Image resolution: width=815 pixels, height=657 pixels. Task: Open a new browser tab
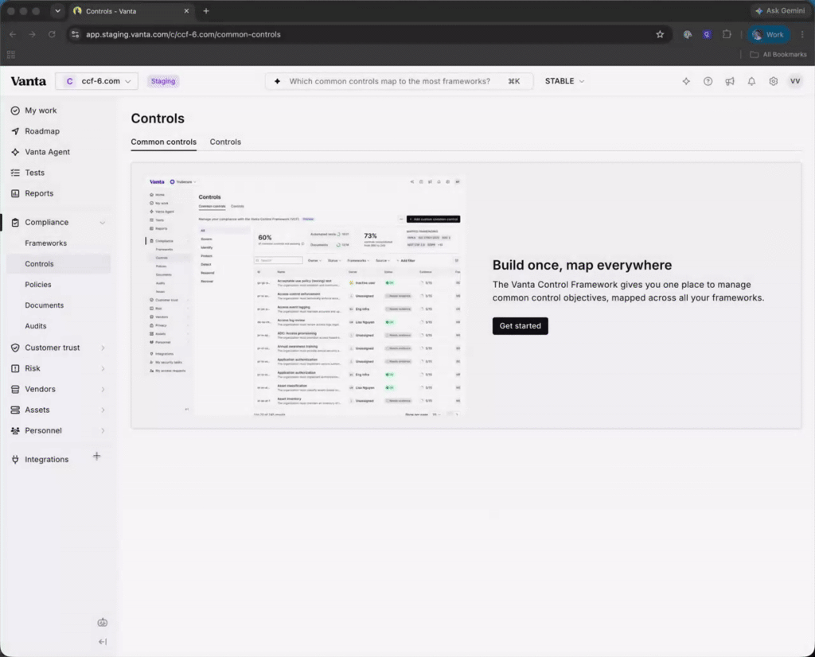click(206, 11)
